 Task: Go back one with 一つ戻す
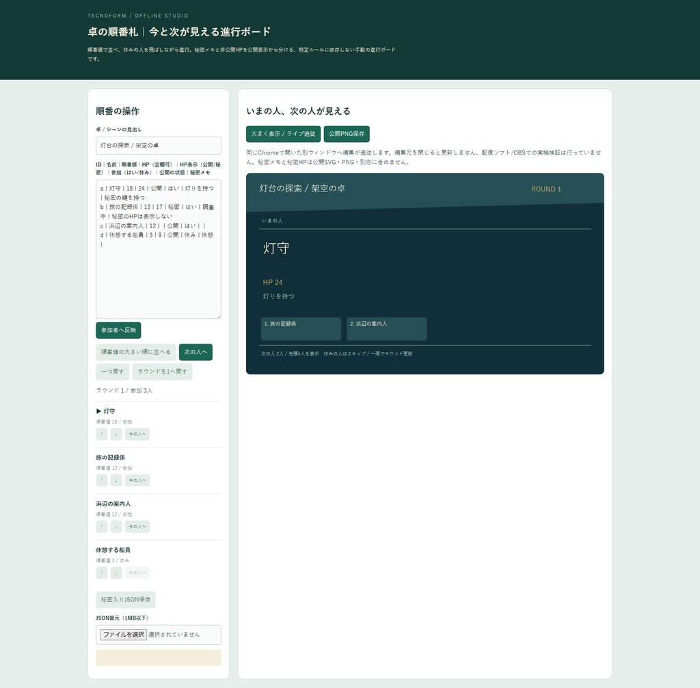click(x=113, y=372)
